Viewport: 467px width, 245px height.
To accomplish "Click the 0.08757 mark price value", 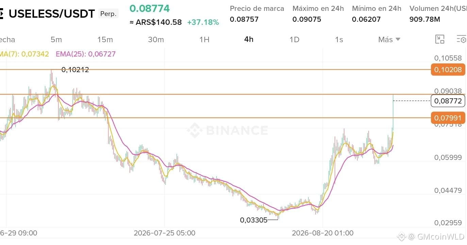I will click(x=244, y=19).
